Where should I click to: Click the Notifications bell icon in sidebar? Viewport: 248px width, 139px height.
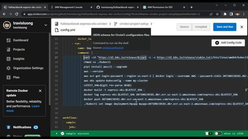9,127
